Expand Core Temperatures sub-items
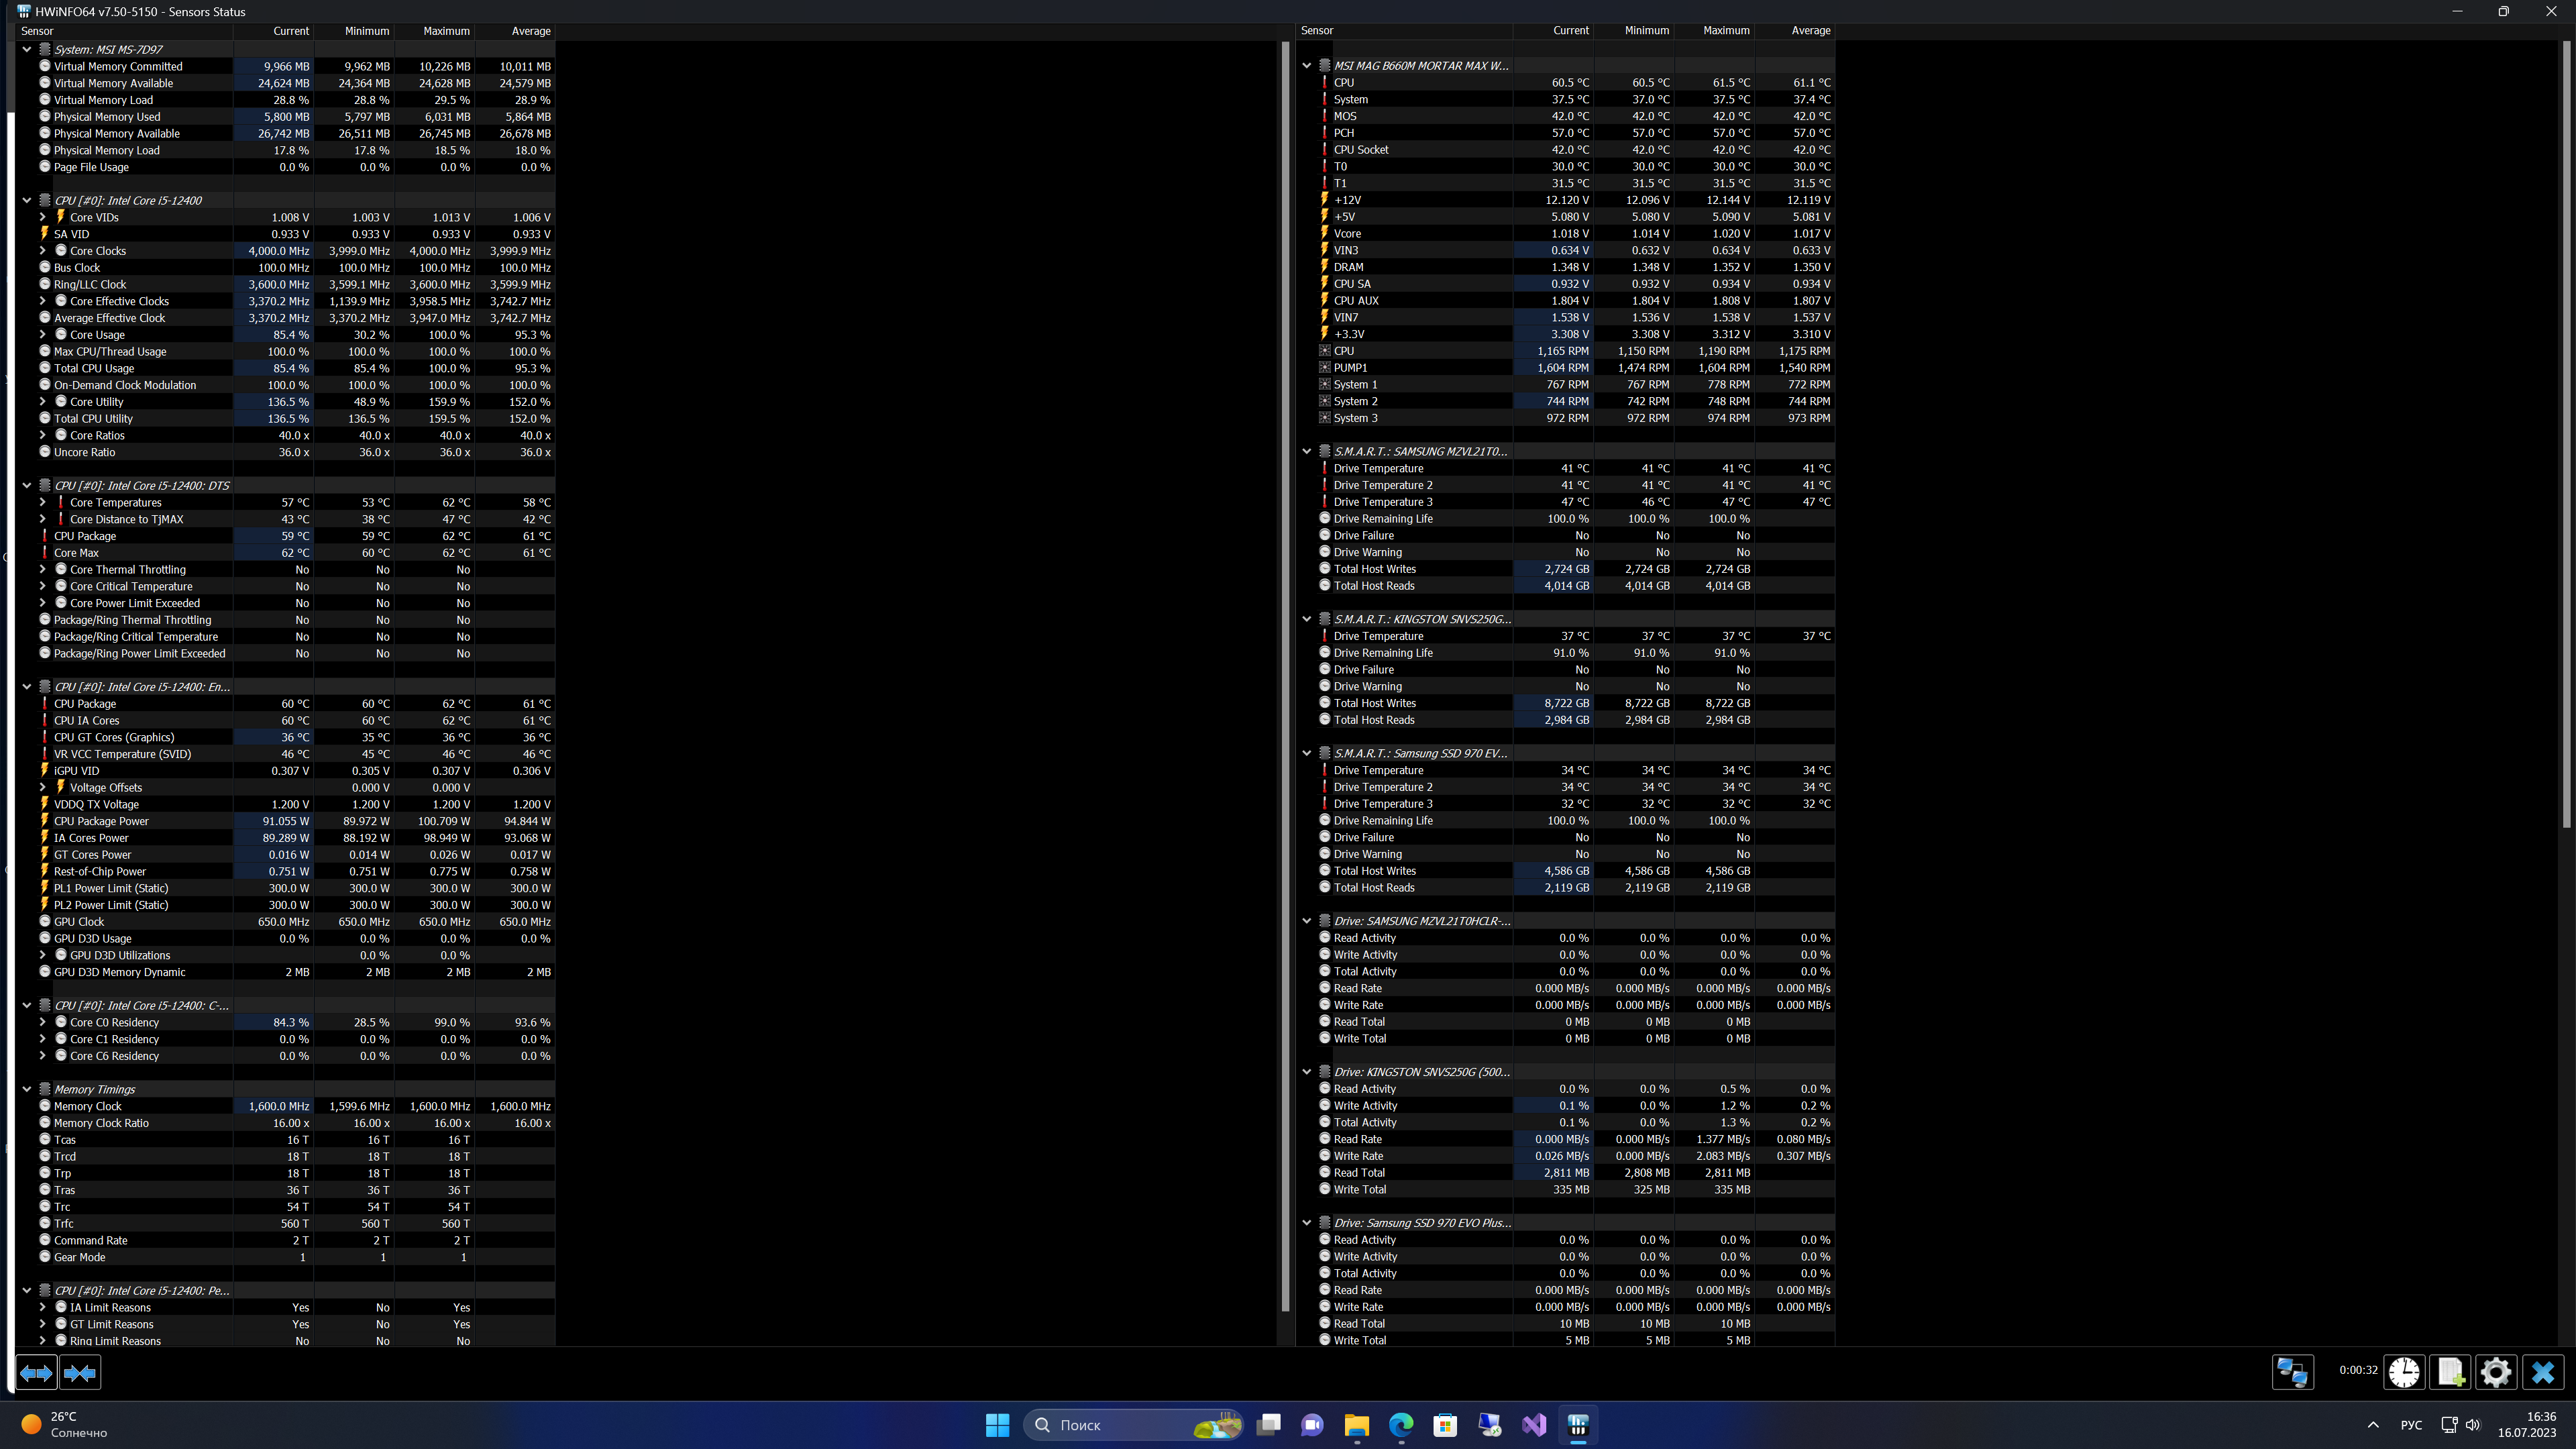The image size is (2576, 1449). tap(43, 503)
